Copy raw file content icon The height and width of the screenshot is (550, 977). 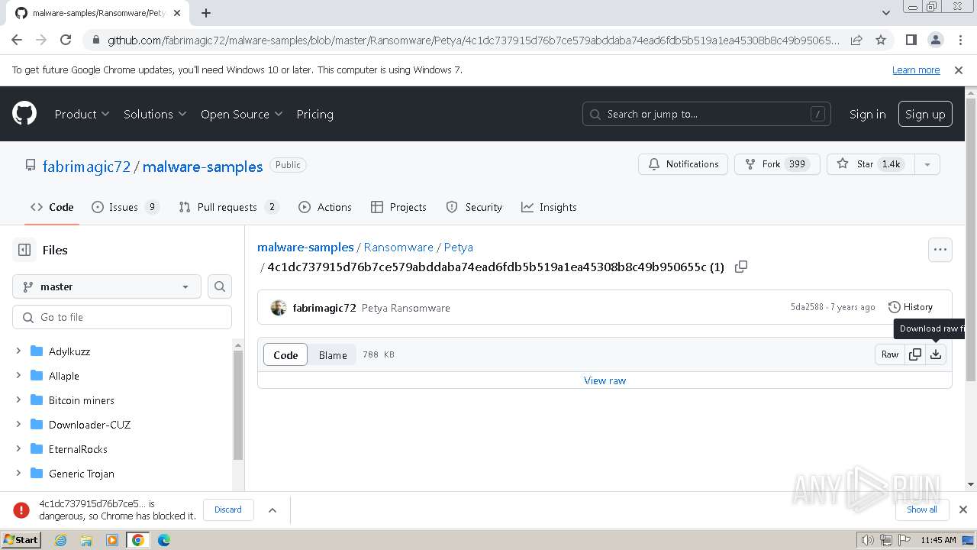[x=915, y=354]
